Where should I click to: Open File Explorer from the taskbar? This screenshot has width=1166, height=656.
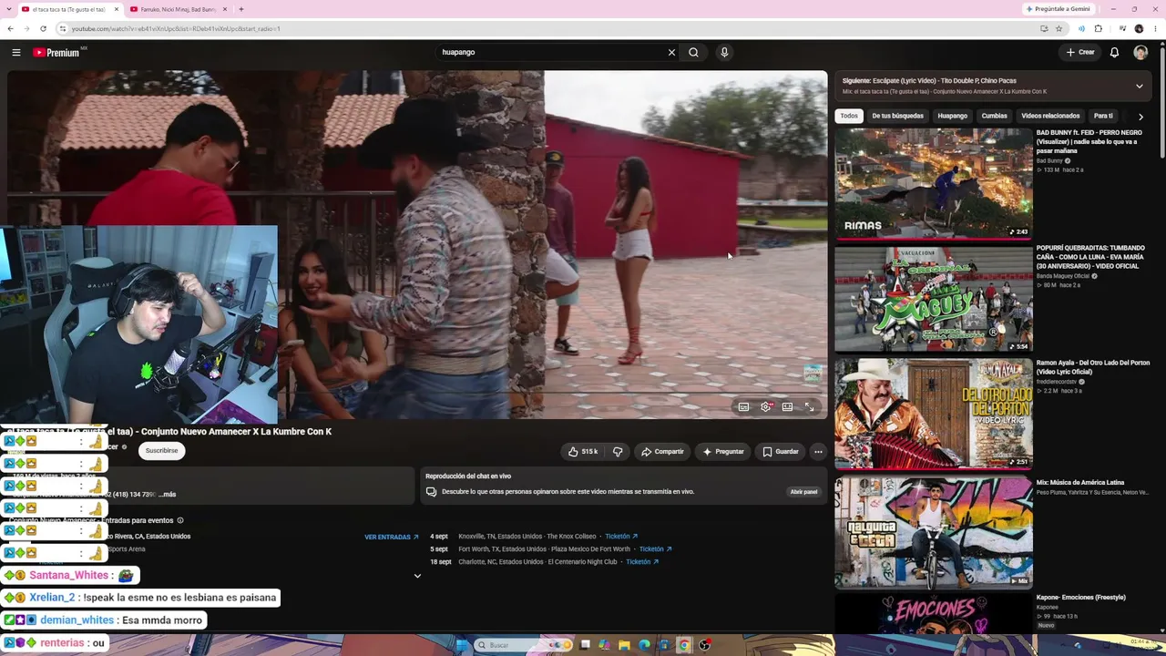624,645
